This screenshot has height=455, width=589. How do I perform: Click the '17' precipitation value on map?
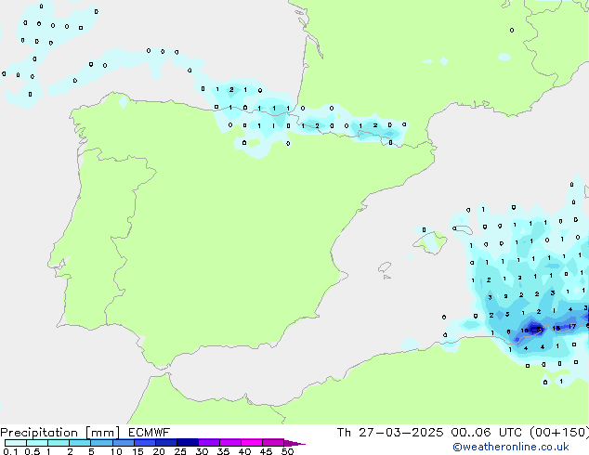(572, 327)
